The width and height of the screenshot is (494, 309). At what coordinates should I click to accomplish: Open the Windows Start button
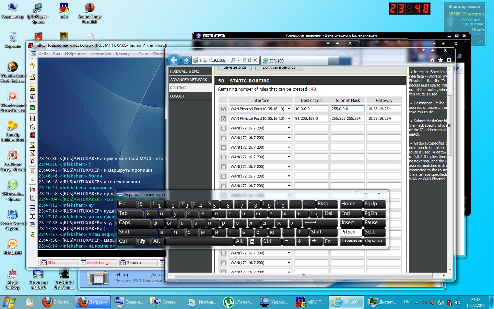(9, 302)
